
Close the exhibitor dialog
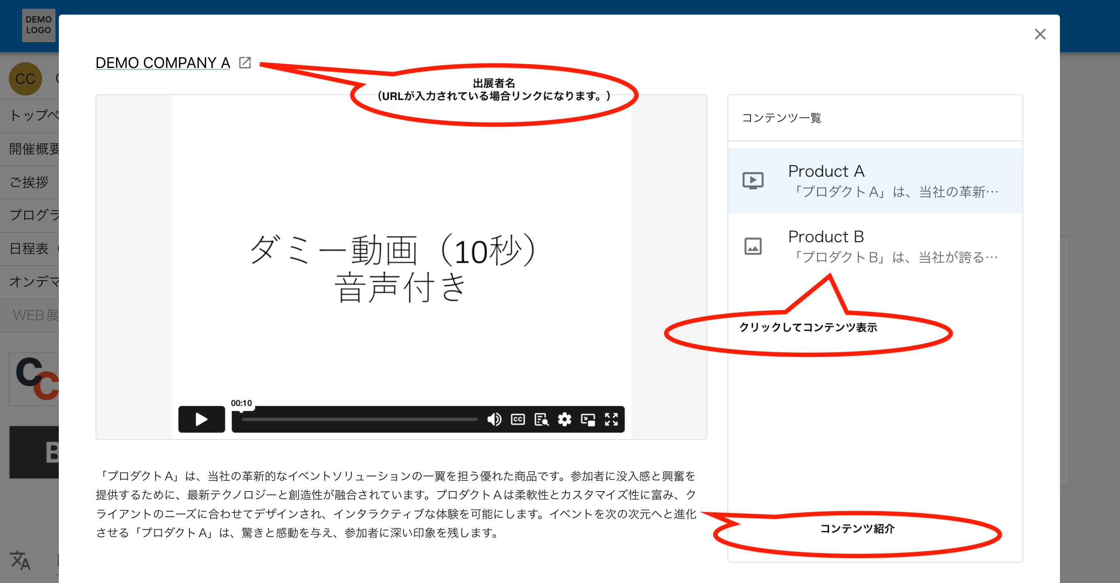(1039, 34)
